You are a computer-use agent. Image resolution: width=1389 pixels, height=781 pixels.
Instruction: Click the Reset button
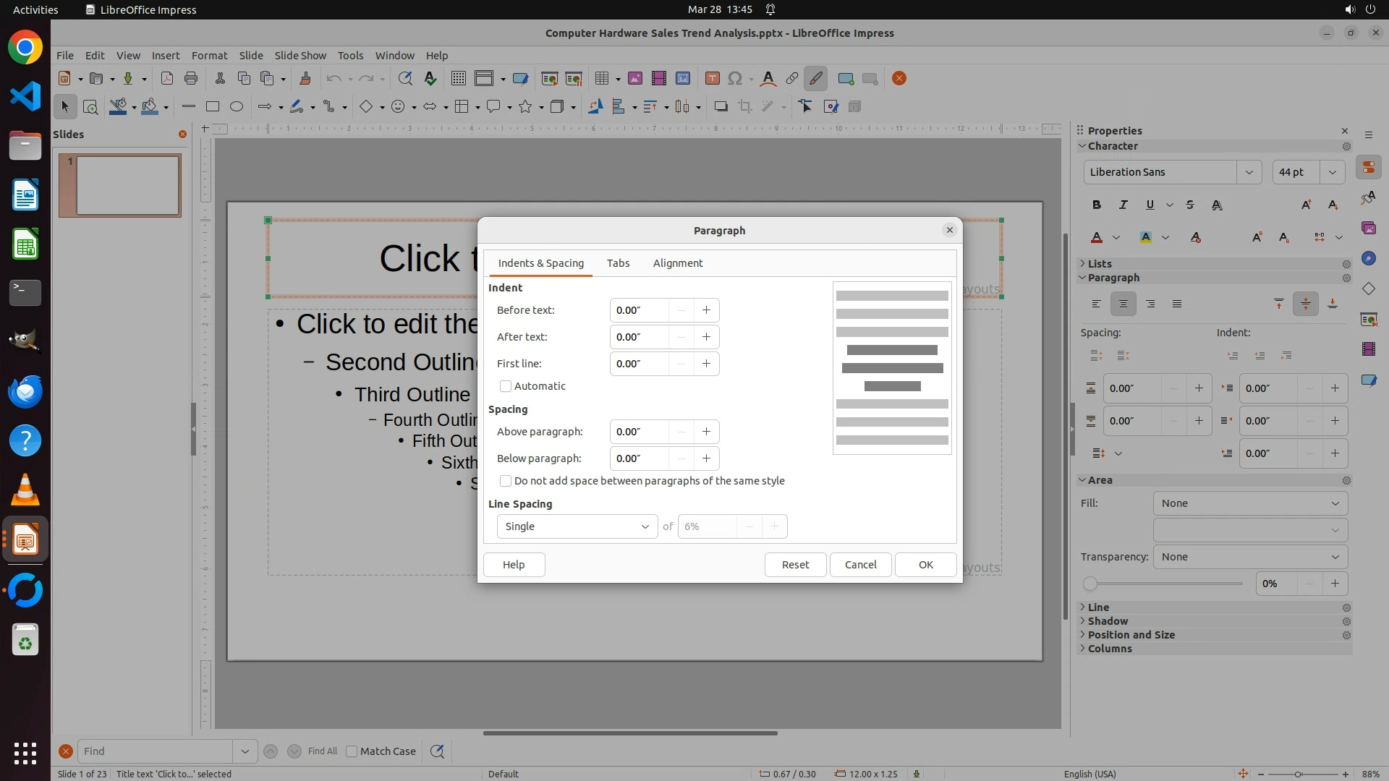coord(795,565)
